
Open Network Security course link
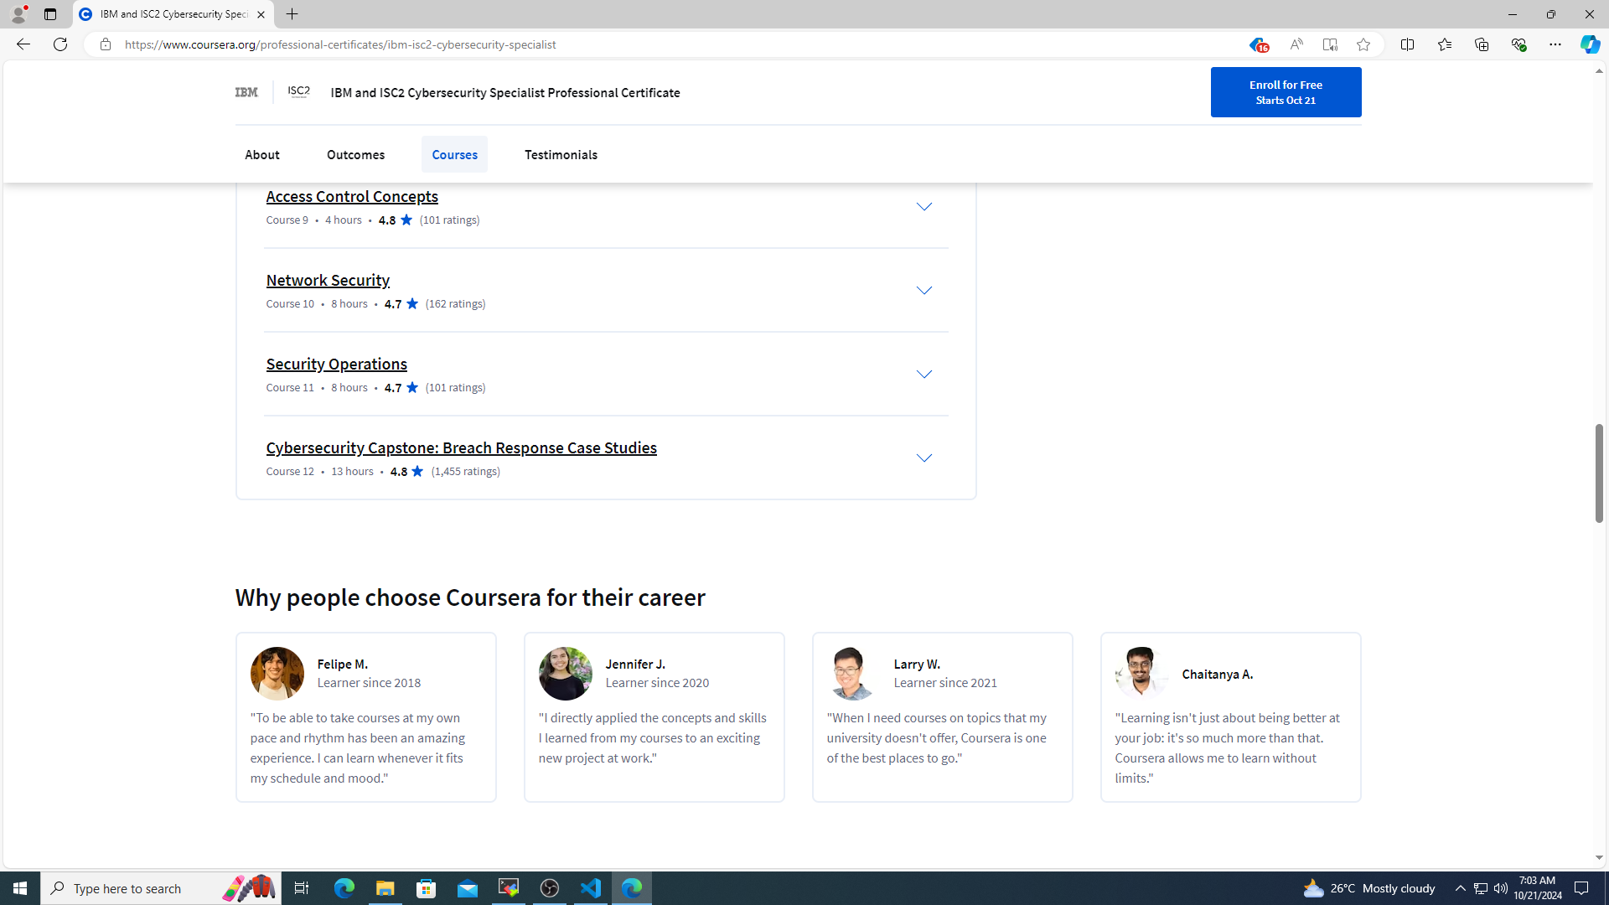328,280
